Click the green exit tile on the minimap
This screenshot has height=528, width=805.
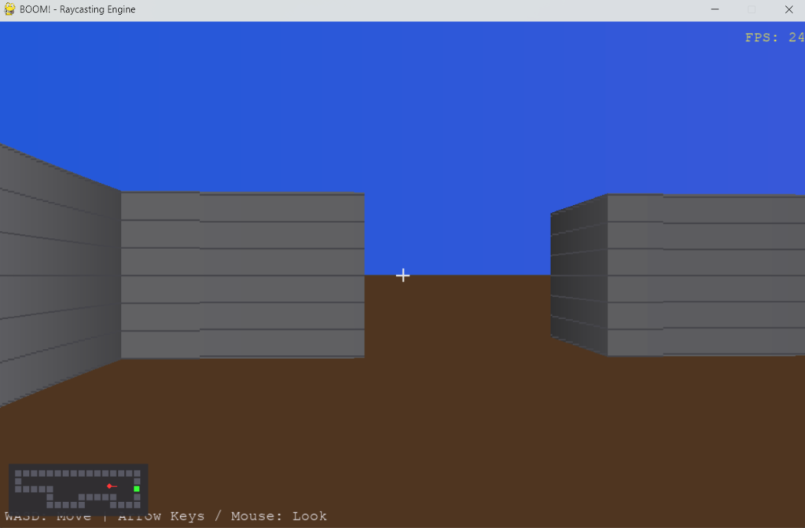tap(137, 489)
